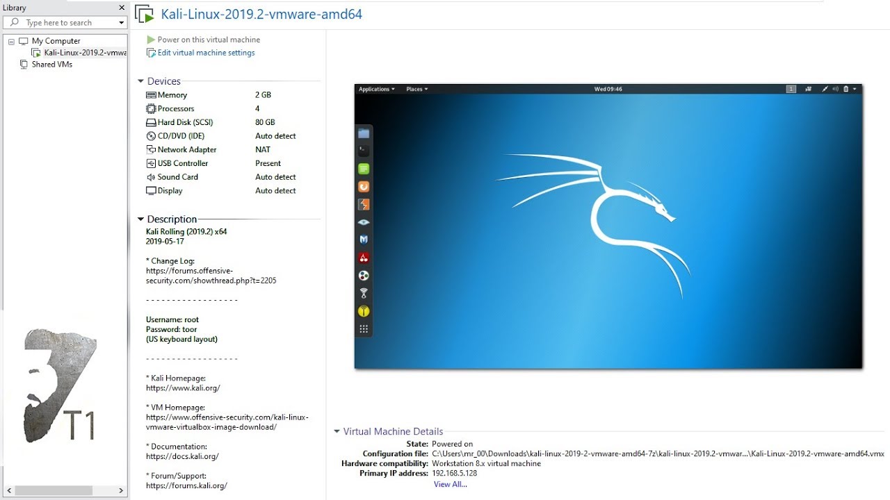Click the Processors chip icon

[151, 108]
